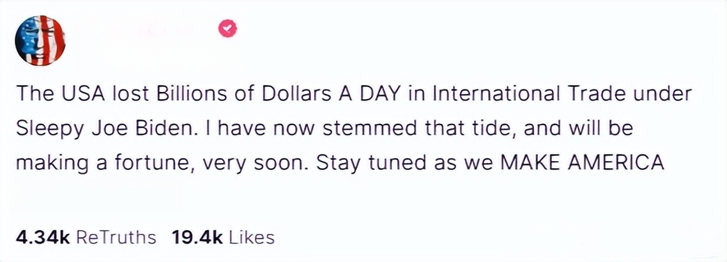Open the flag-painted profile avatar
The image size is (727, 262).
pos(40,40)
